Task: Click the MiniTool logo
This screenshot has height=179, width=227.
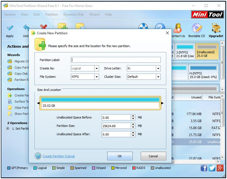Action: pos(207,15)
